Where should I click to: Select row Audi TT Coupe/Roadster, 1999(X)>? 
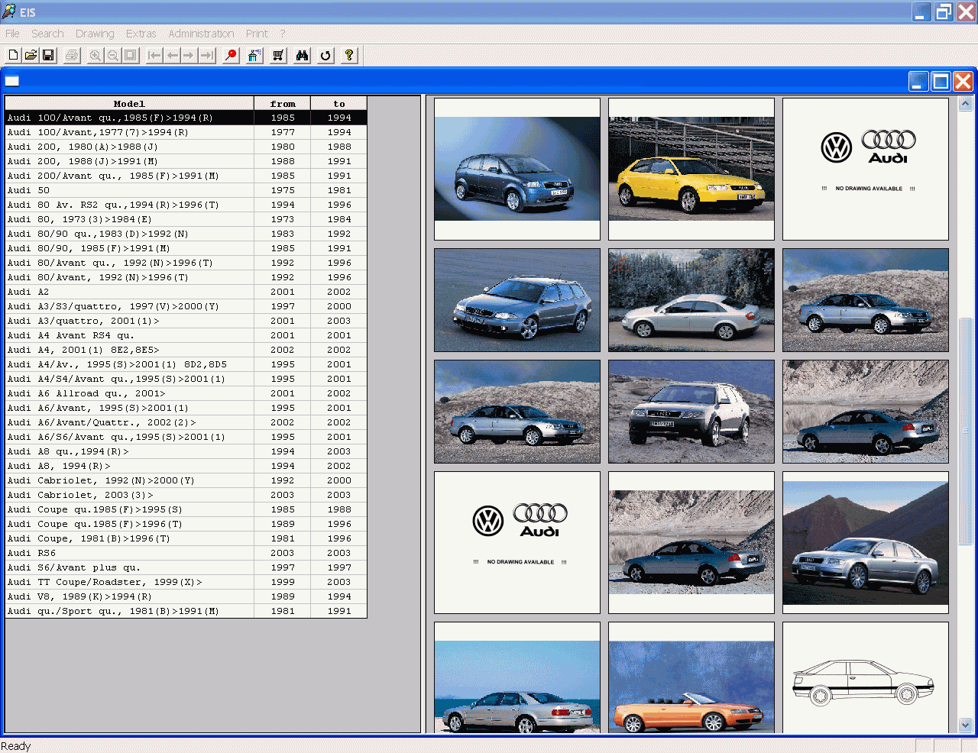coord(186,582)
